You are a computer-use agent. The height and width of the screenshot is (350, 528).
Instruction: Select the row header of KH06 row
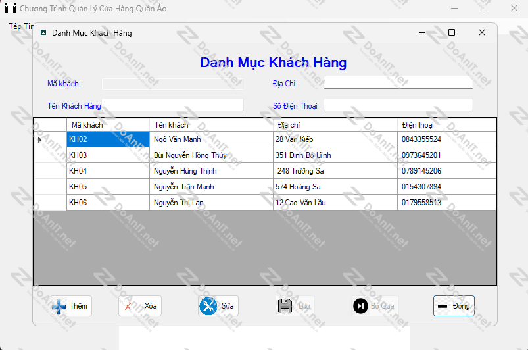pos(50,203)
